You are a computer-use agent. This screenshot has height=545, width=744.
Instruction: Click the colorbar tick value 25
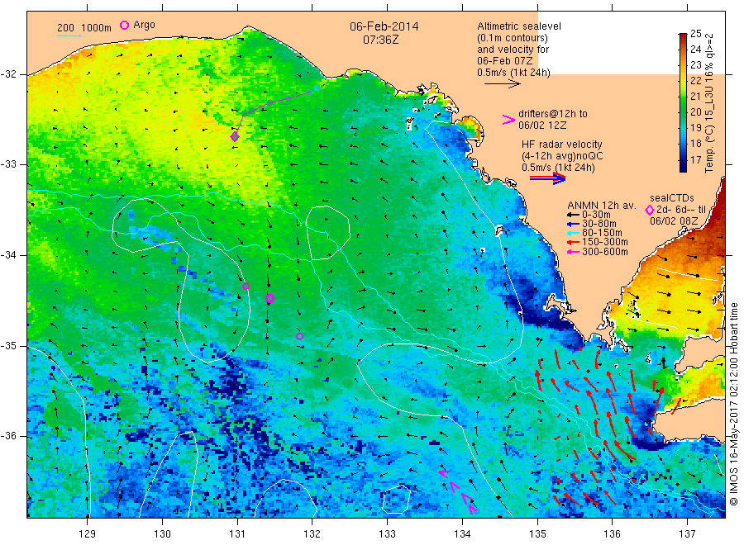click(x=695, y=33)
